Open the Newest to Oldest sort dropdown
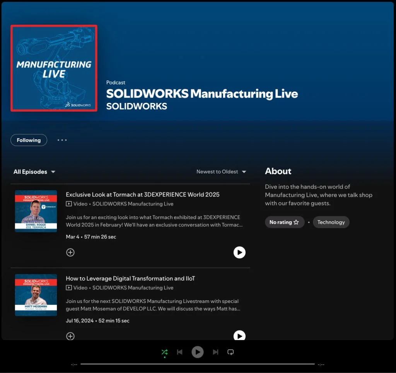The height and width of the screenshot is (373, 396). 221,172
